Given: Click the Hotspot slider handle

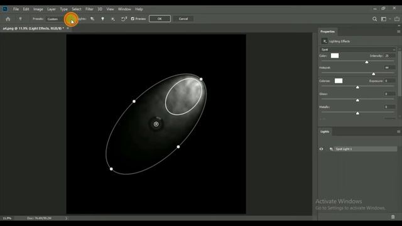Looking at the screenshot, I should click(x=374, y=74).
